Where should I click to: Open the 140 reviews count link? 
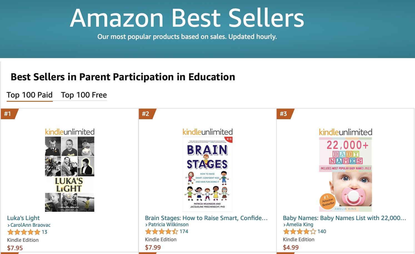[x=322, y=231]
